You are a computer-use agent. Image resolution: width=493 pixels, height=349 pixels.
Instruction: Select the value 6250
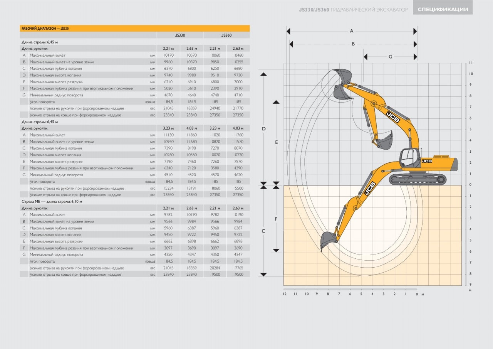pyautogui.click(x=215, y=68)
